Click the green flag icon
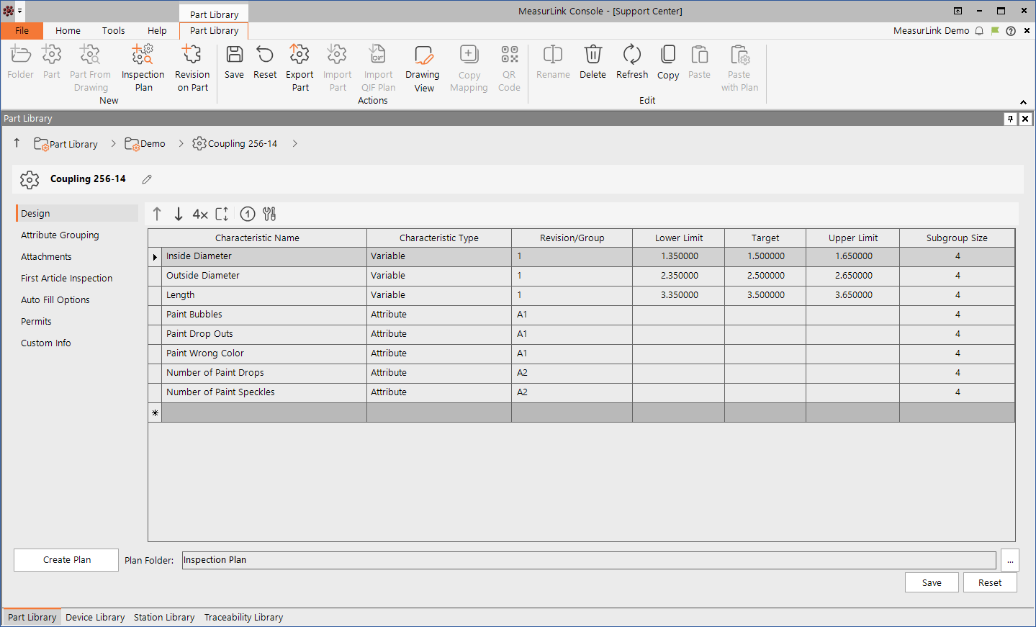The width and height of the screenshot is (1036, 627). (995, 31)
